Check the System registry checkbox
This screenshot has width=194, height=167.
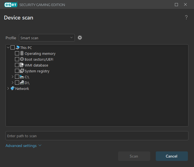pos(17,71)
